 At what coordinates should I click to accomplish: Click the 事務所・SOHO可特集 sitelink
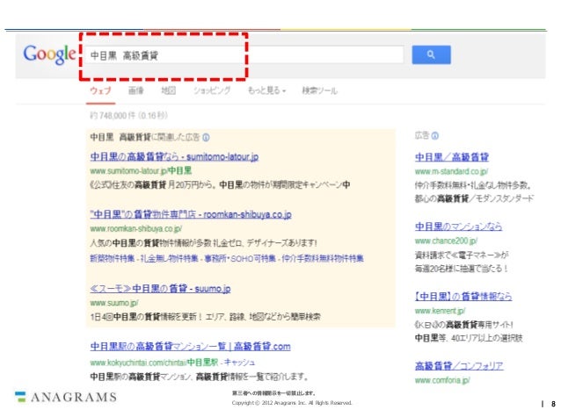(x=240, y=258)
